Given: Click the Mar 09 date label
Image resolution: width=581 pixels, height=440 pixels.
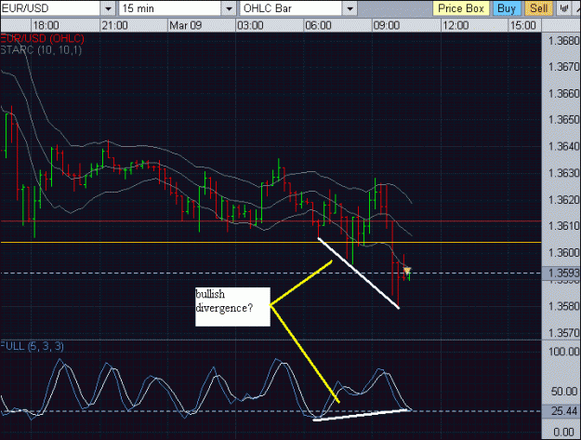Looking at the screenshot, I should pyautogui.click(x=186, y=25).
